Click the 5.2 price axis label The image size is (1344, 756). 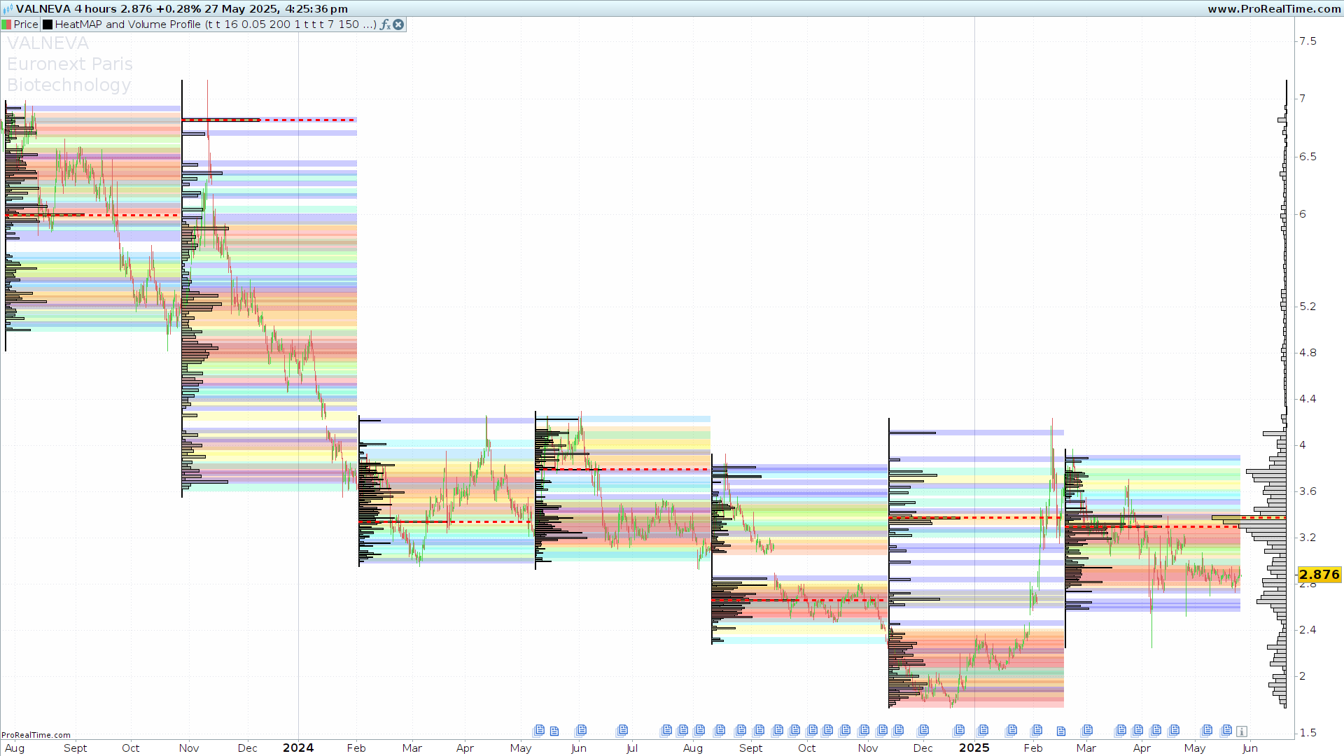click(1308, 307)
